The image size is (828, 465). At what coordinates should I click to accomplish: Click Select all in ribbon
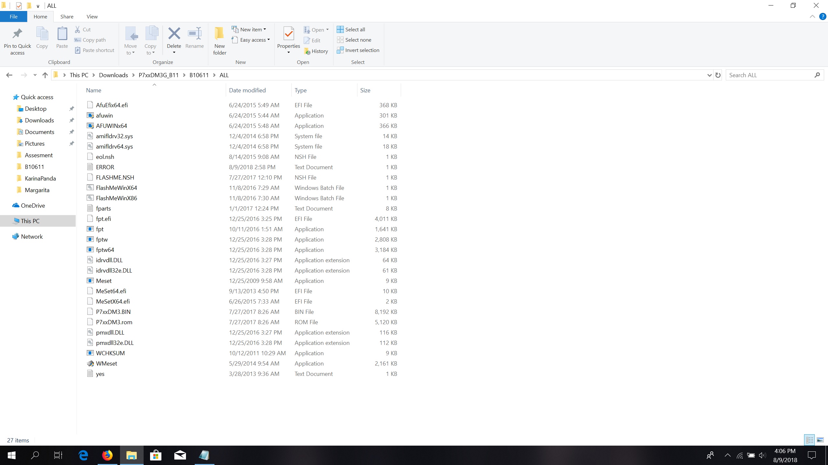point(351,29)
